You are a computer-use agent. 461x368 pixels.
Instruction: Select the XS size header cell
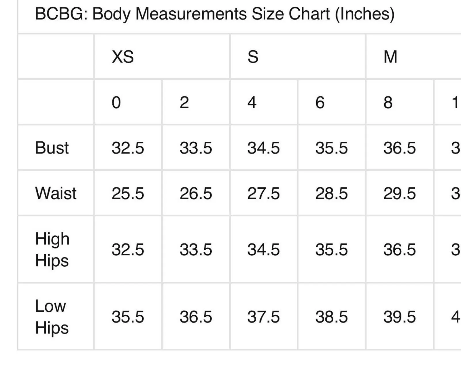point(162,56)
